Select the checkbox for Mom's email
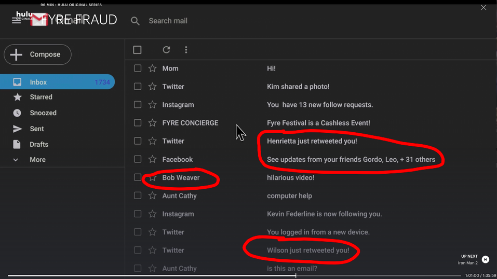497x279 pixels. (138, 68)
